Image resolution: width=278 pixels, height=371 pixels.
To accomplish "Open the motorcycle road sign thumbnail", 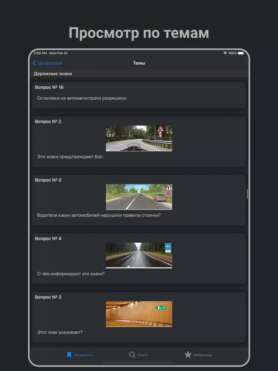I will pyautogui.click(x=139, y=138).
